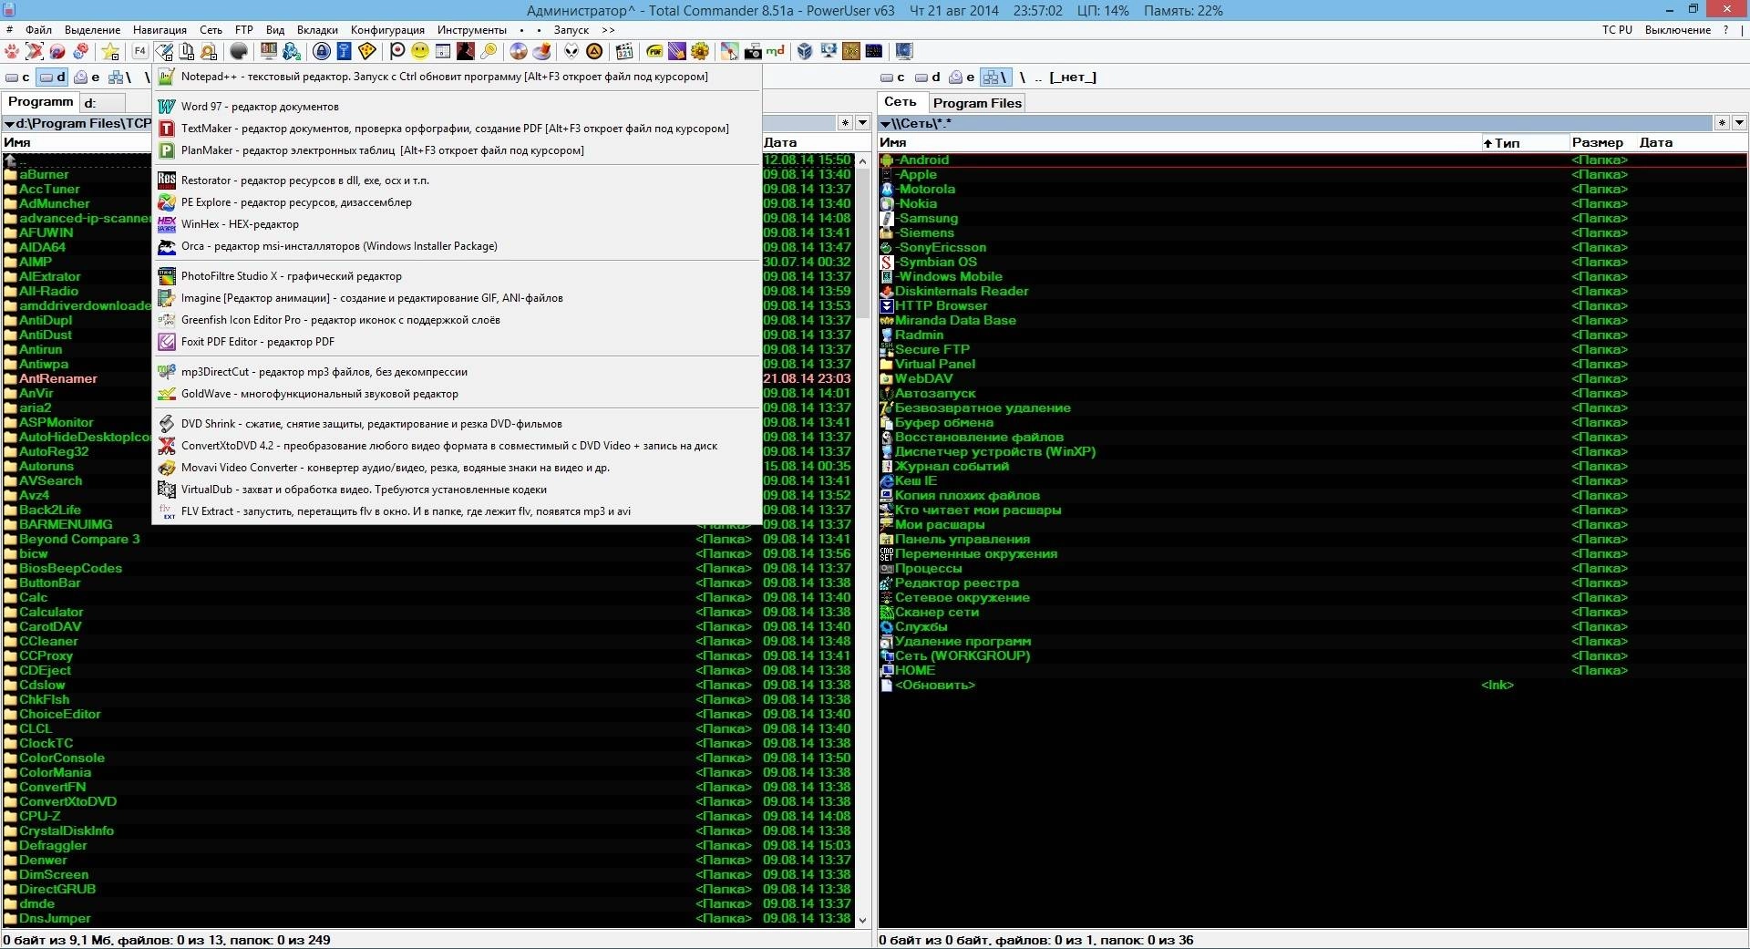Image resolution: width=1750 pixels, height=949 pixels.
Task: Switch to the Programm tab
Action: pyautogui.click(x=40, y=102)
